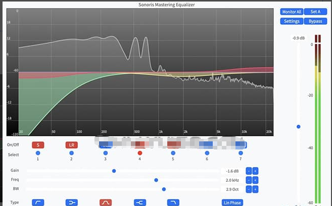332x206 pixels.
Task: Select band 3 radio button
Action: [x=106, y=153]
